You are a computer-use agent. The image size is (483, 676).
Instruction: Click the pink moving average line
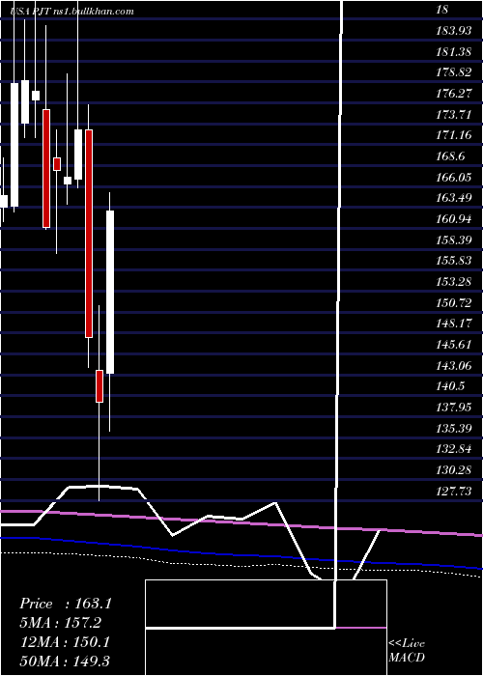(x=241, y=522)
